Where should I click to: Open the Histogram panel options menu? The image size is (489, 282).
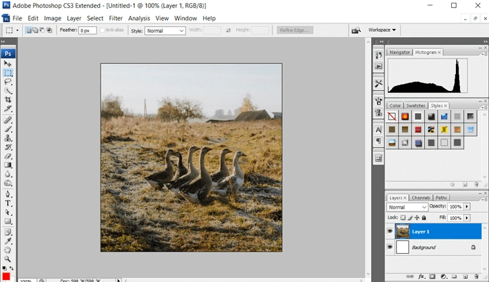tap(484, 54)
